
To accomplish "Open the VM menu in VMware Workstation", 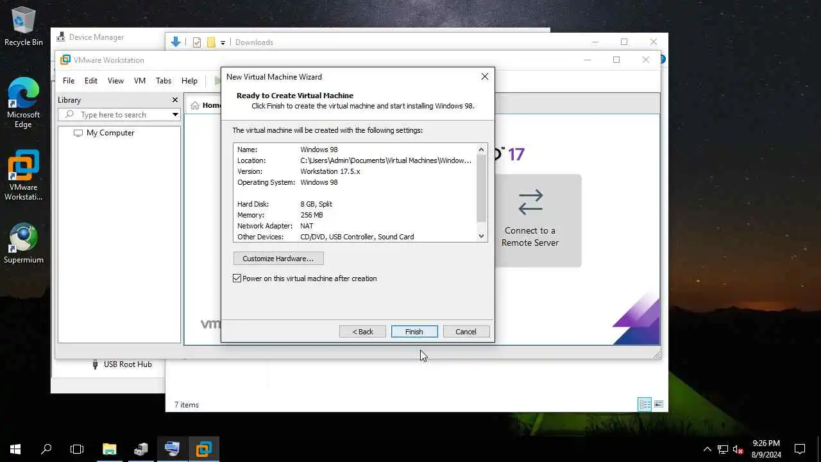I will click(x=140, y=81).
